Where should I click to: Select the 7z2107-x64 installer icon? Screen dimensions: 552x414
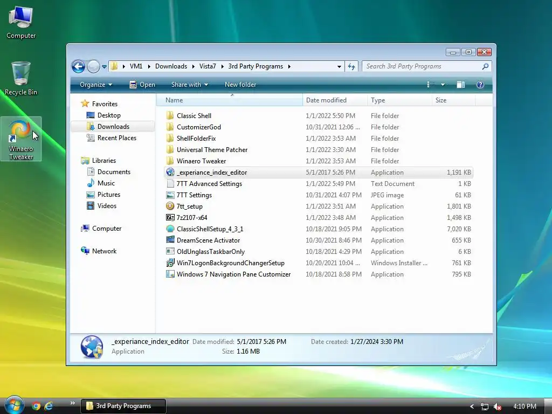170,217
